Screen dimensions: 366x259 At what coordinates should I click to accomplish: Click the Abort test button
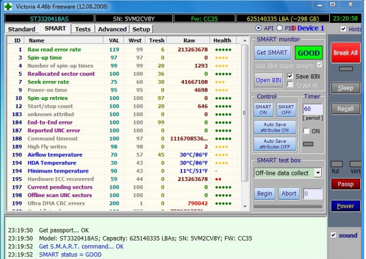tap(289, 194)
